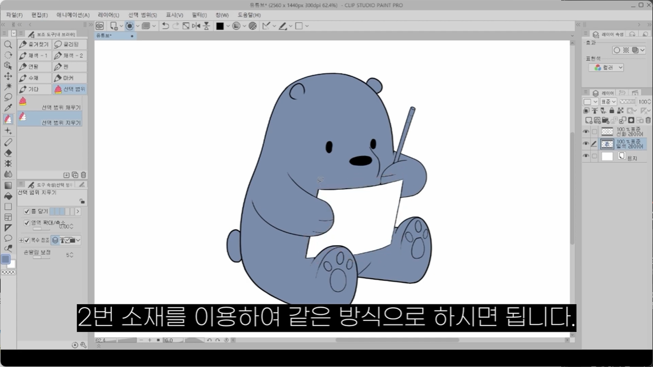Open the 선택 범위(S) menu

click(x=143, y=15)
